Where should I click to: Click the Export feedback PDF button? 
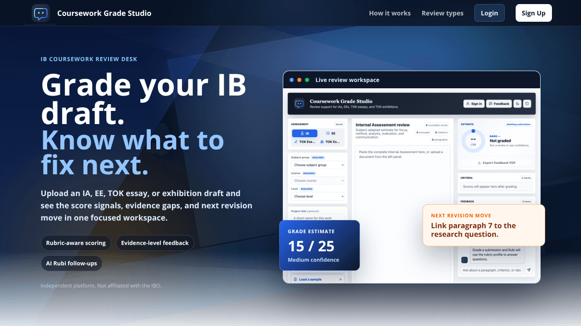(x=497, y=163)
